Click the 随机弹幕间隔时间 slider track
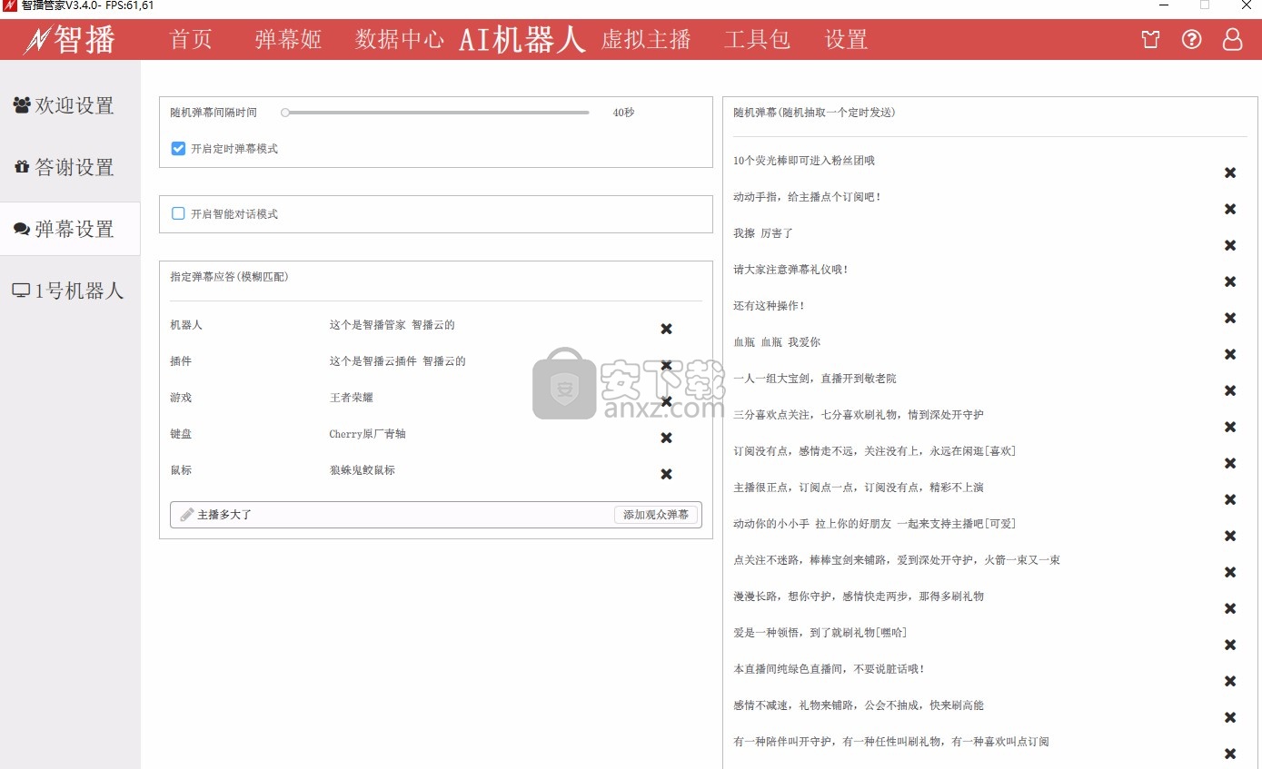 pyautogui.click(x=436, y=113)
